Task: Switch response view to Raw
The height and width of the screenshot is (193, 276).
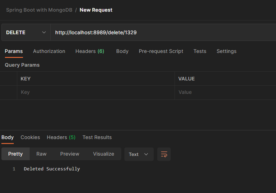Action: point(41,154)
